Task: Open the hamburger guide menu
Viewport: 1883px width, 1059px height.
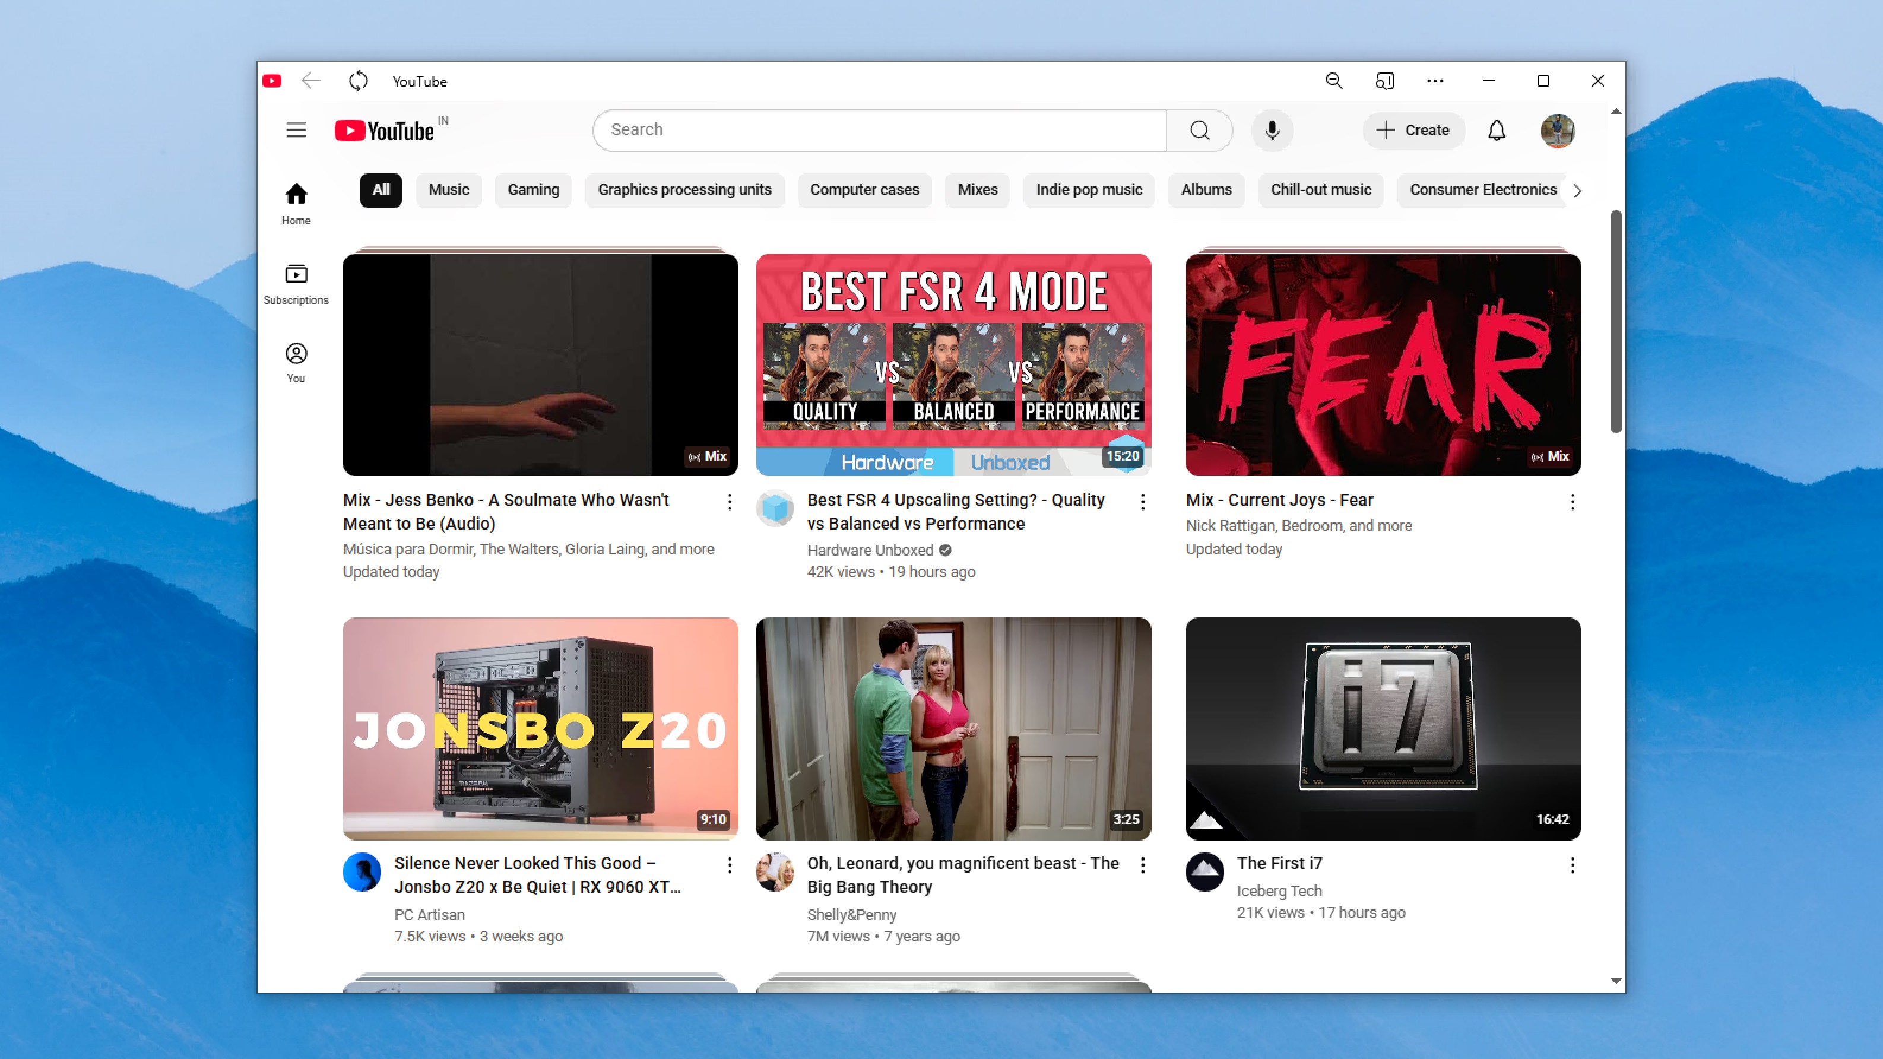Action: [x=296, y=130]
